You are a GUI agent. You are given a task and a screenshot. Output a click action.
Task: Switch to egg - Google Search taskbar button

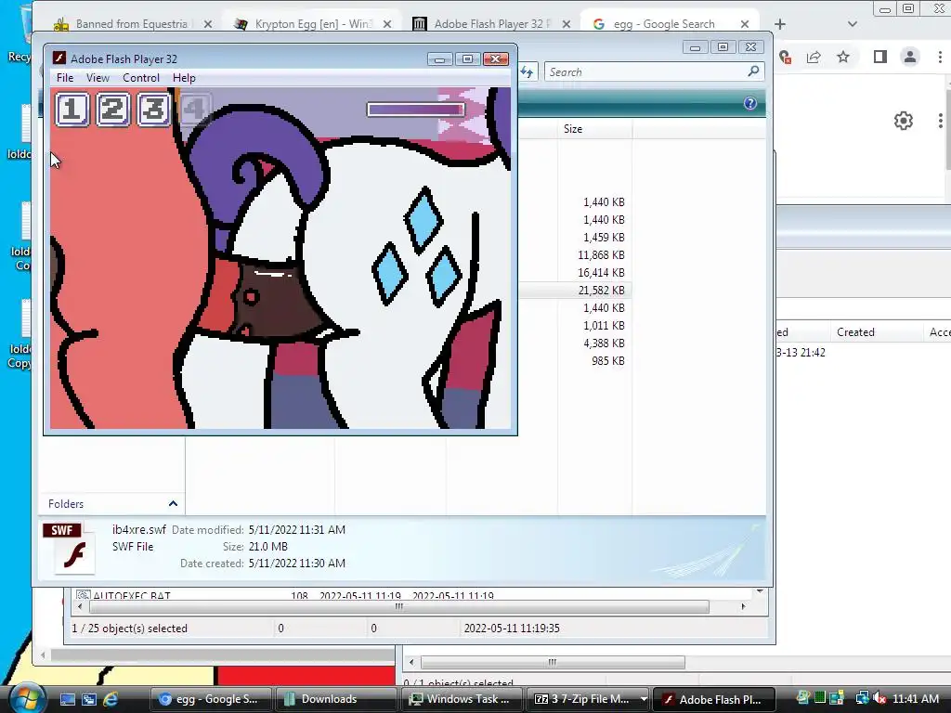(x=210, y=699)
